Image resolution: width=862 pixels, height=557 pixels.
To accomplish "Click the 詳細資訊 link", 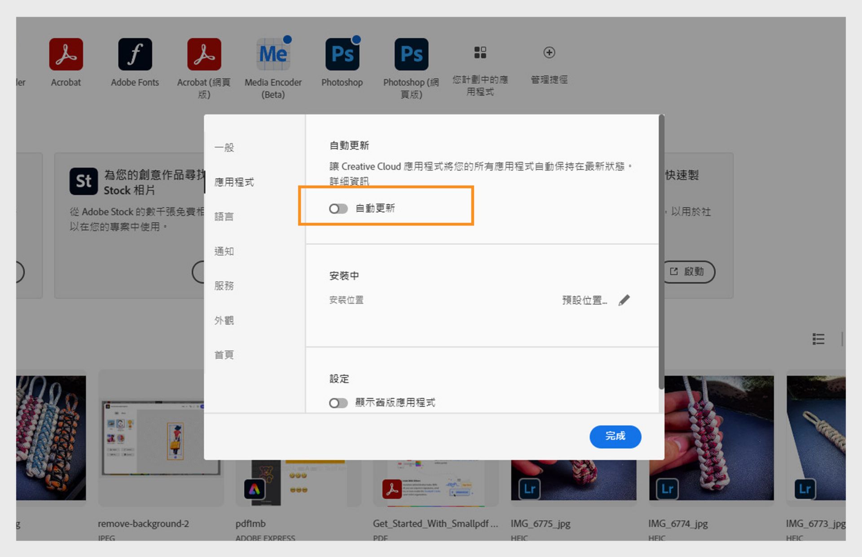I will click(349, 181).
